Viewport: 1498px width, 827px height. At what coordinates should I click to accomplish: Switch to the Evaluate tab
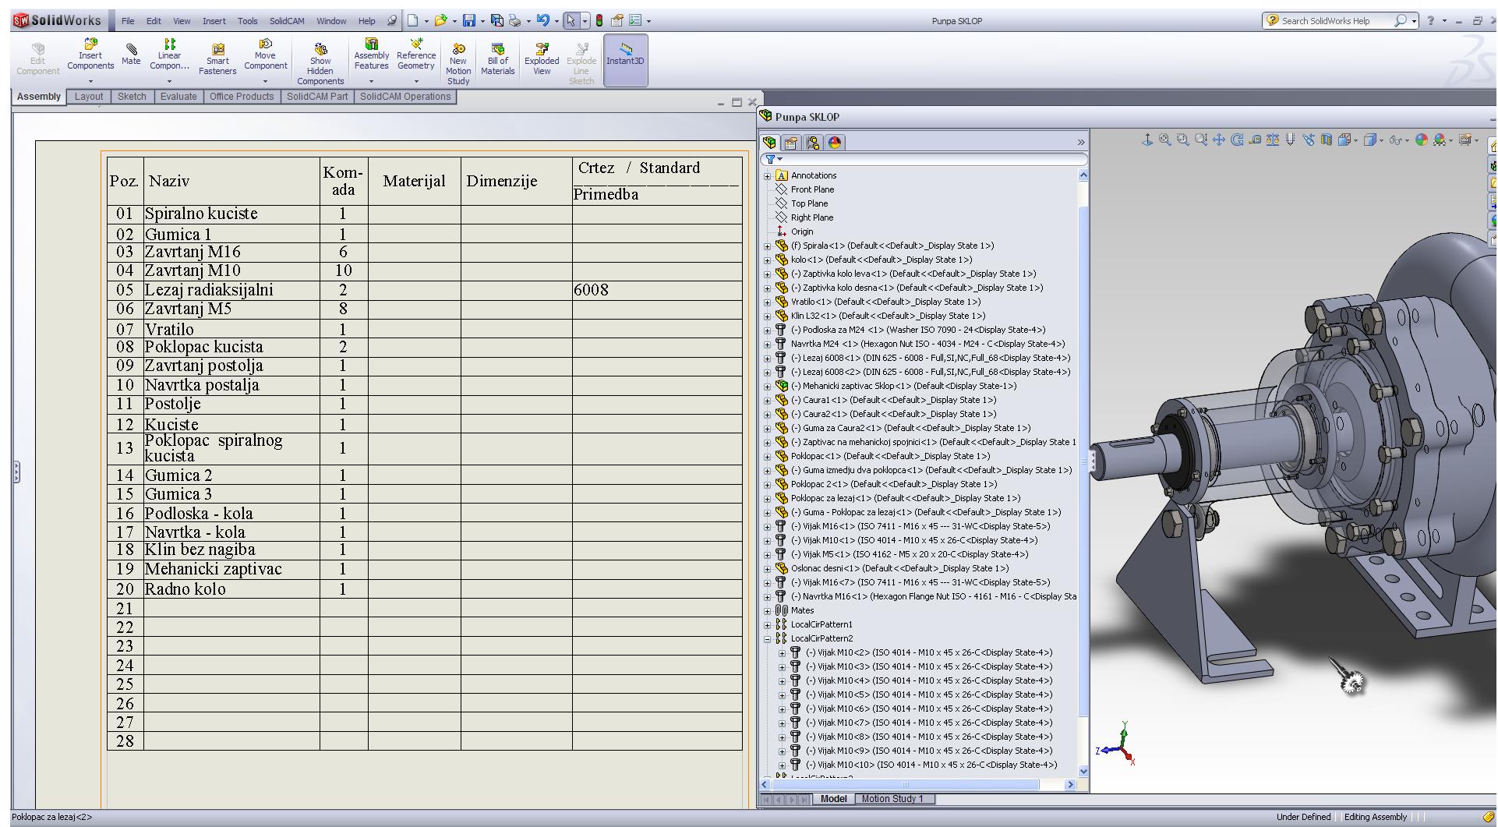(178, 97)
